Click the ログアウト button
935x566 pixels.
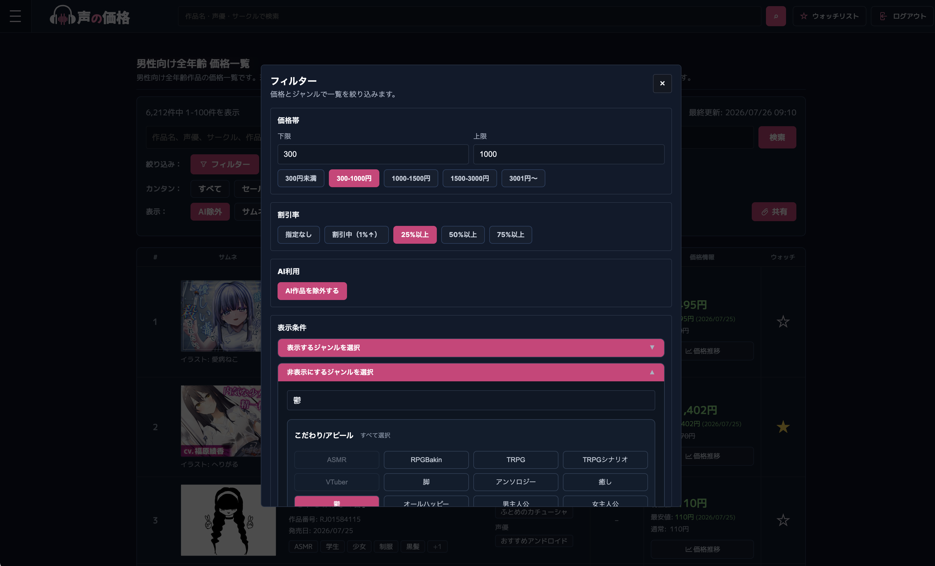point(902,16)
